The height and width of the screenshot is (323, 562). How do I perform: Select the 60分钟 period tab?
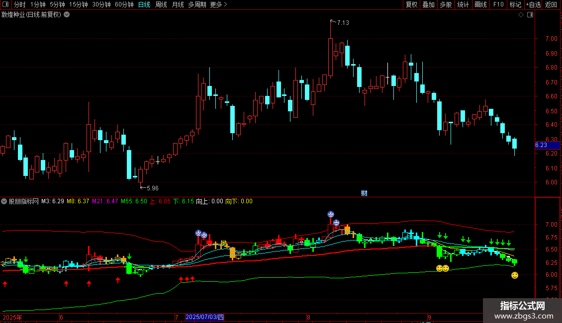pos(124,4)
